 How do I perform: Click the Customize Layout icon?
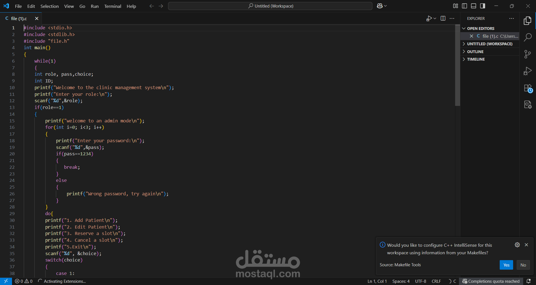coord(456,6)
